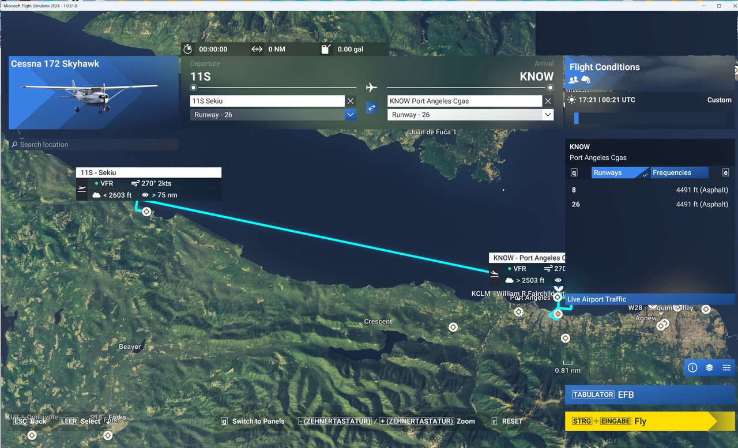Screen dimensions: 738x448
Task: Open the map layers icon
Action: click(709, 368)
